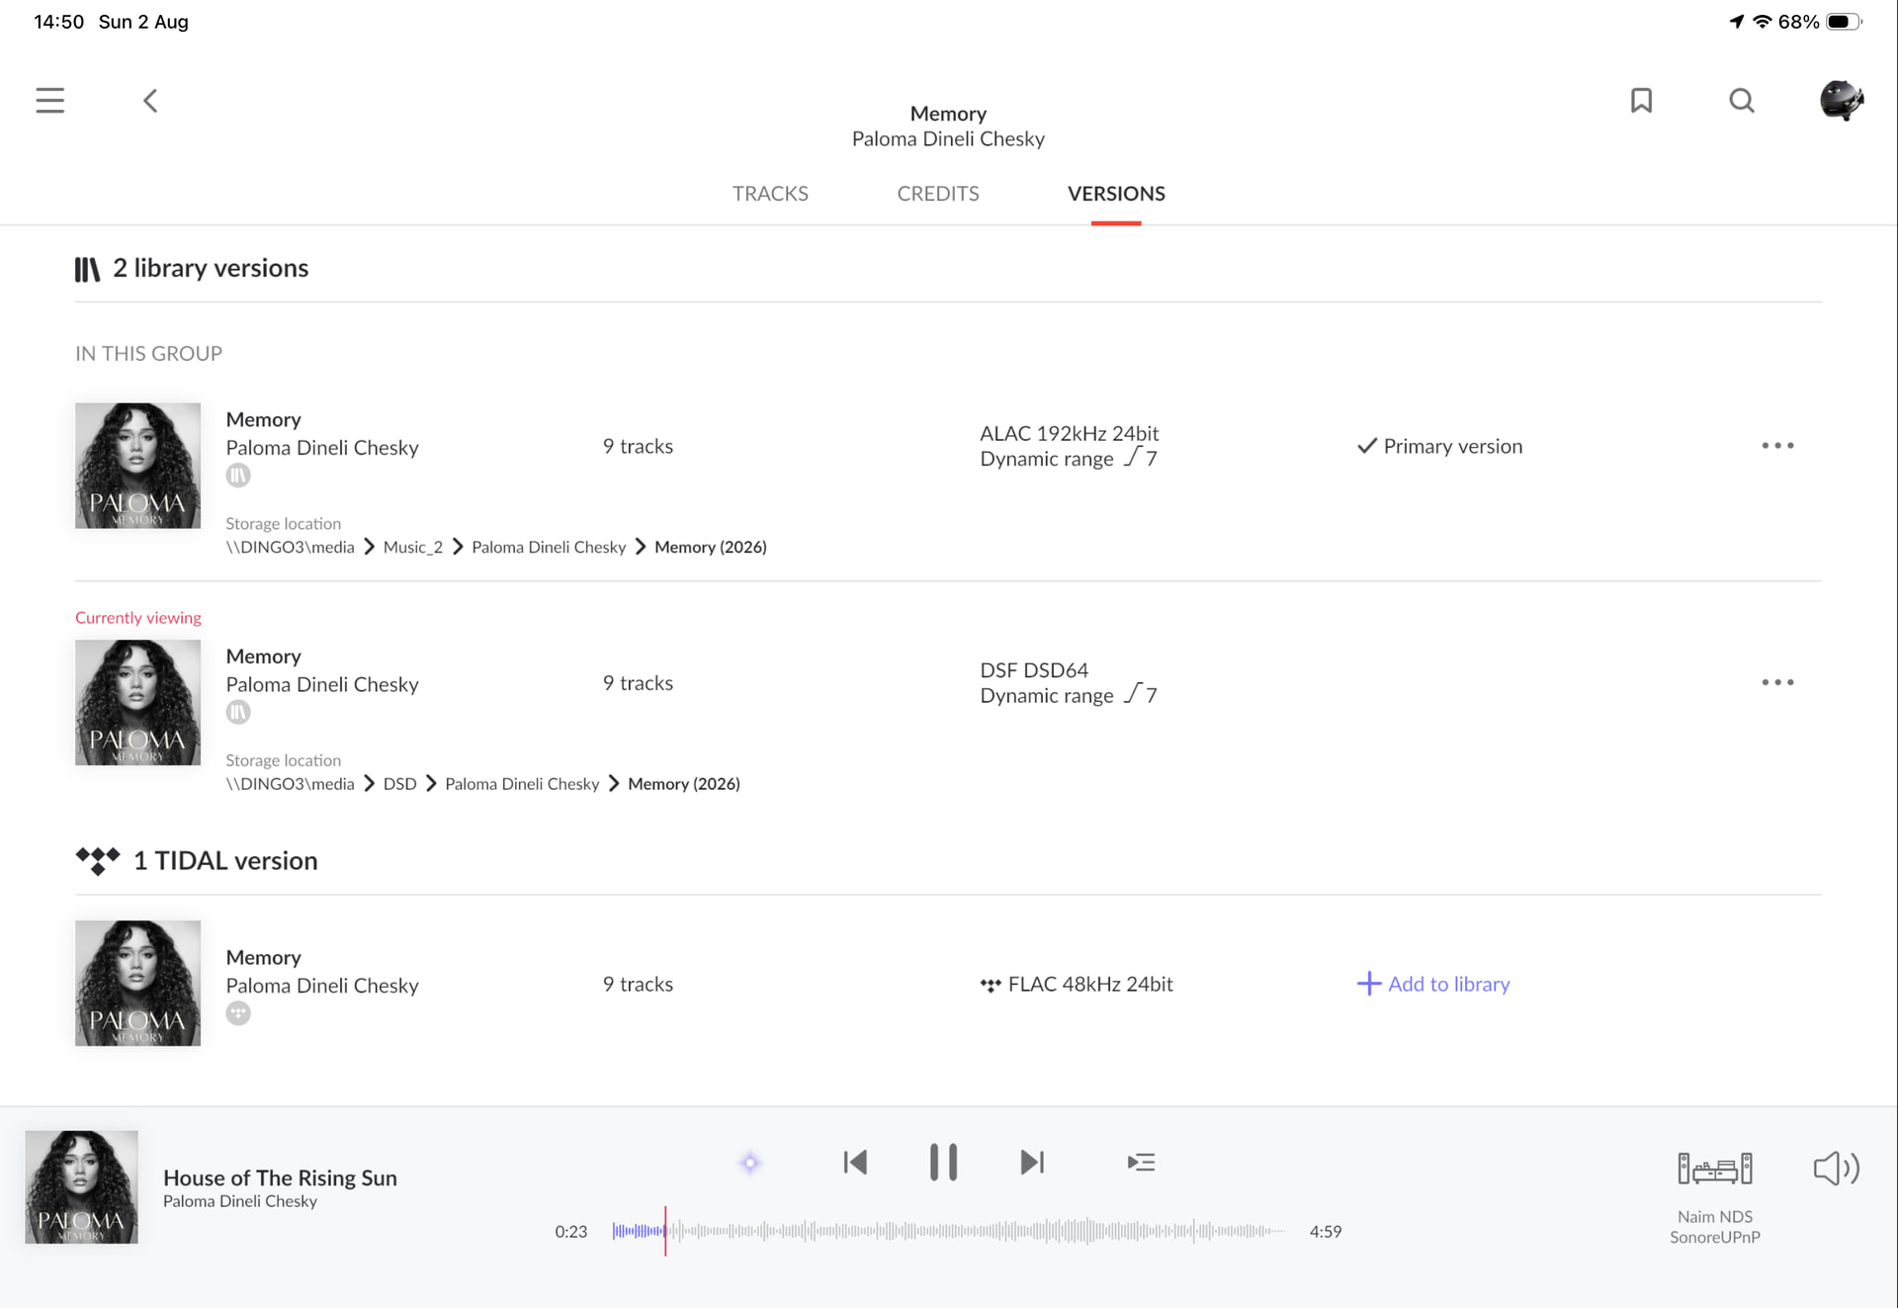
Task: Go back with the left arrow
Action: coord(150,101)
